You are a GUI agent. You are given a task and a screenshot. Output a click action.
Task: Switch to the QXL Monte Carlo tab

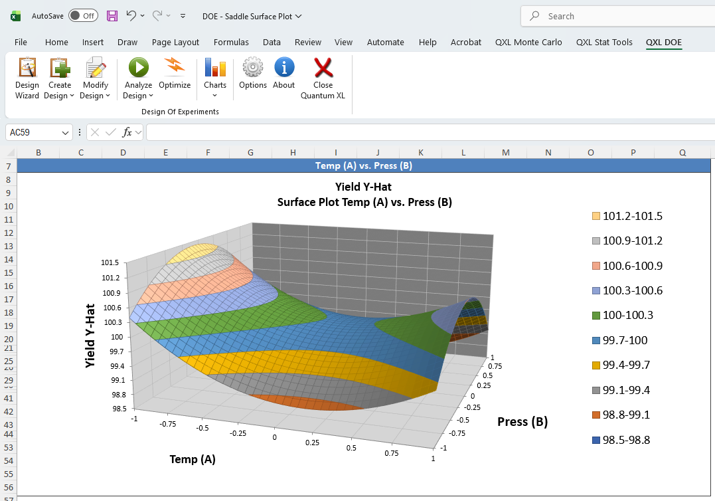pos(528,42)
